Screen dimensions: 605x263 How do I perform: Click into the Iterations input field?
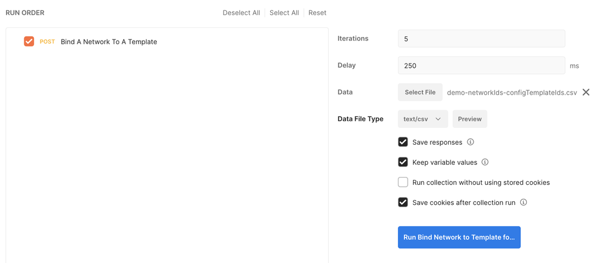[x=481, y=39]
